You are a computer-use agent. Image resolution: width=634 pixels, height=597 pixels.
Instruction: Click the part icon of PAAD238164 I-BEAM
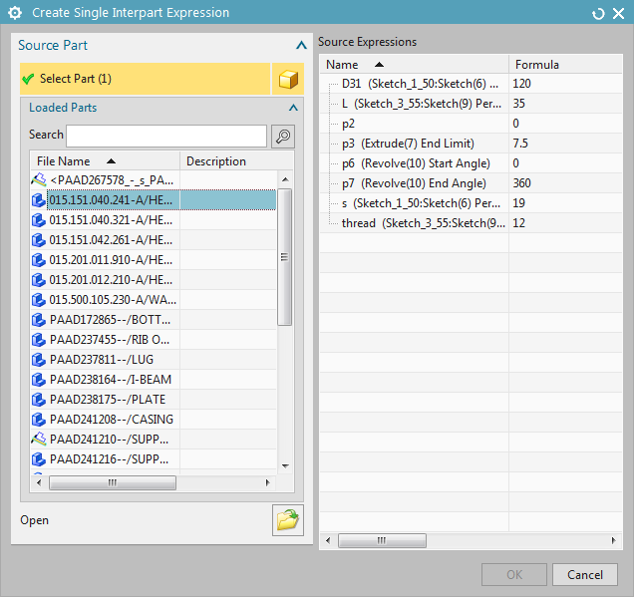point(39,379)
